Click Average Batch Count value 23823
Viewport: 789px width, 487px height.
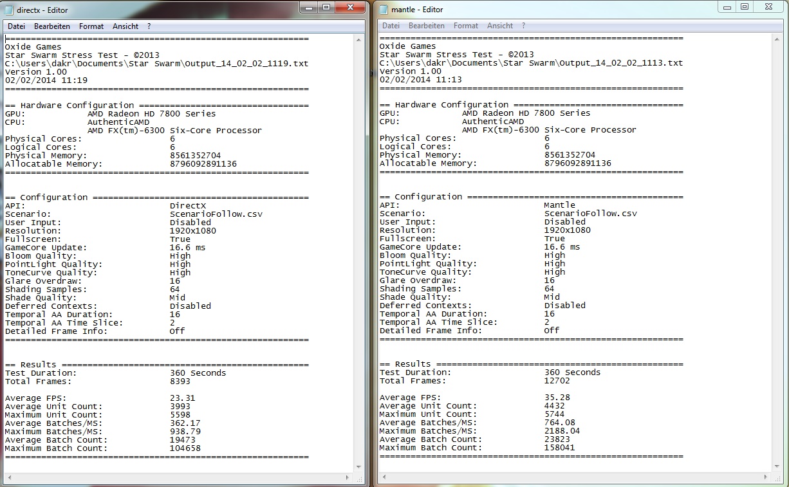557,439
